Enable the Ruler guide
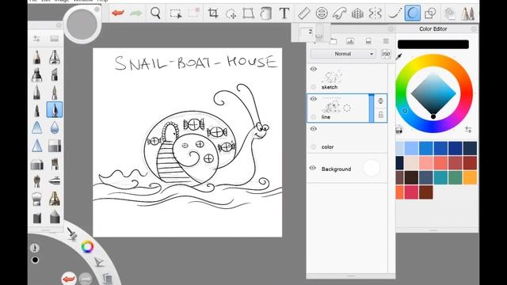Screen dimensions: 507x285 (304, 13)
